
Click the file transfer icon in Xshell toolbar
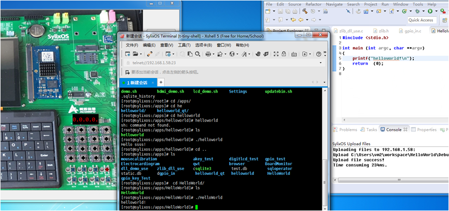coord(220,54)
